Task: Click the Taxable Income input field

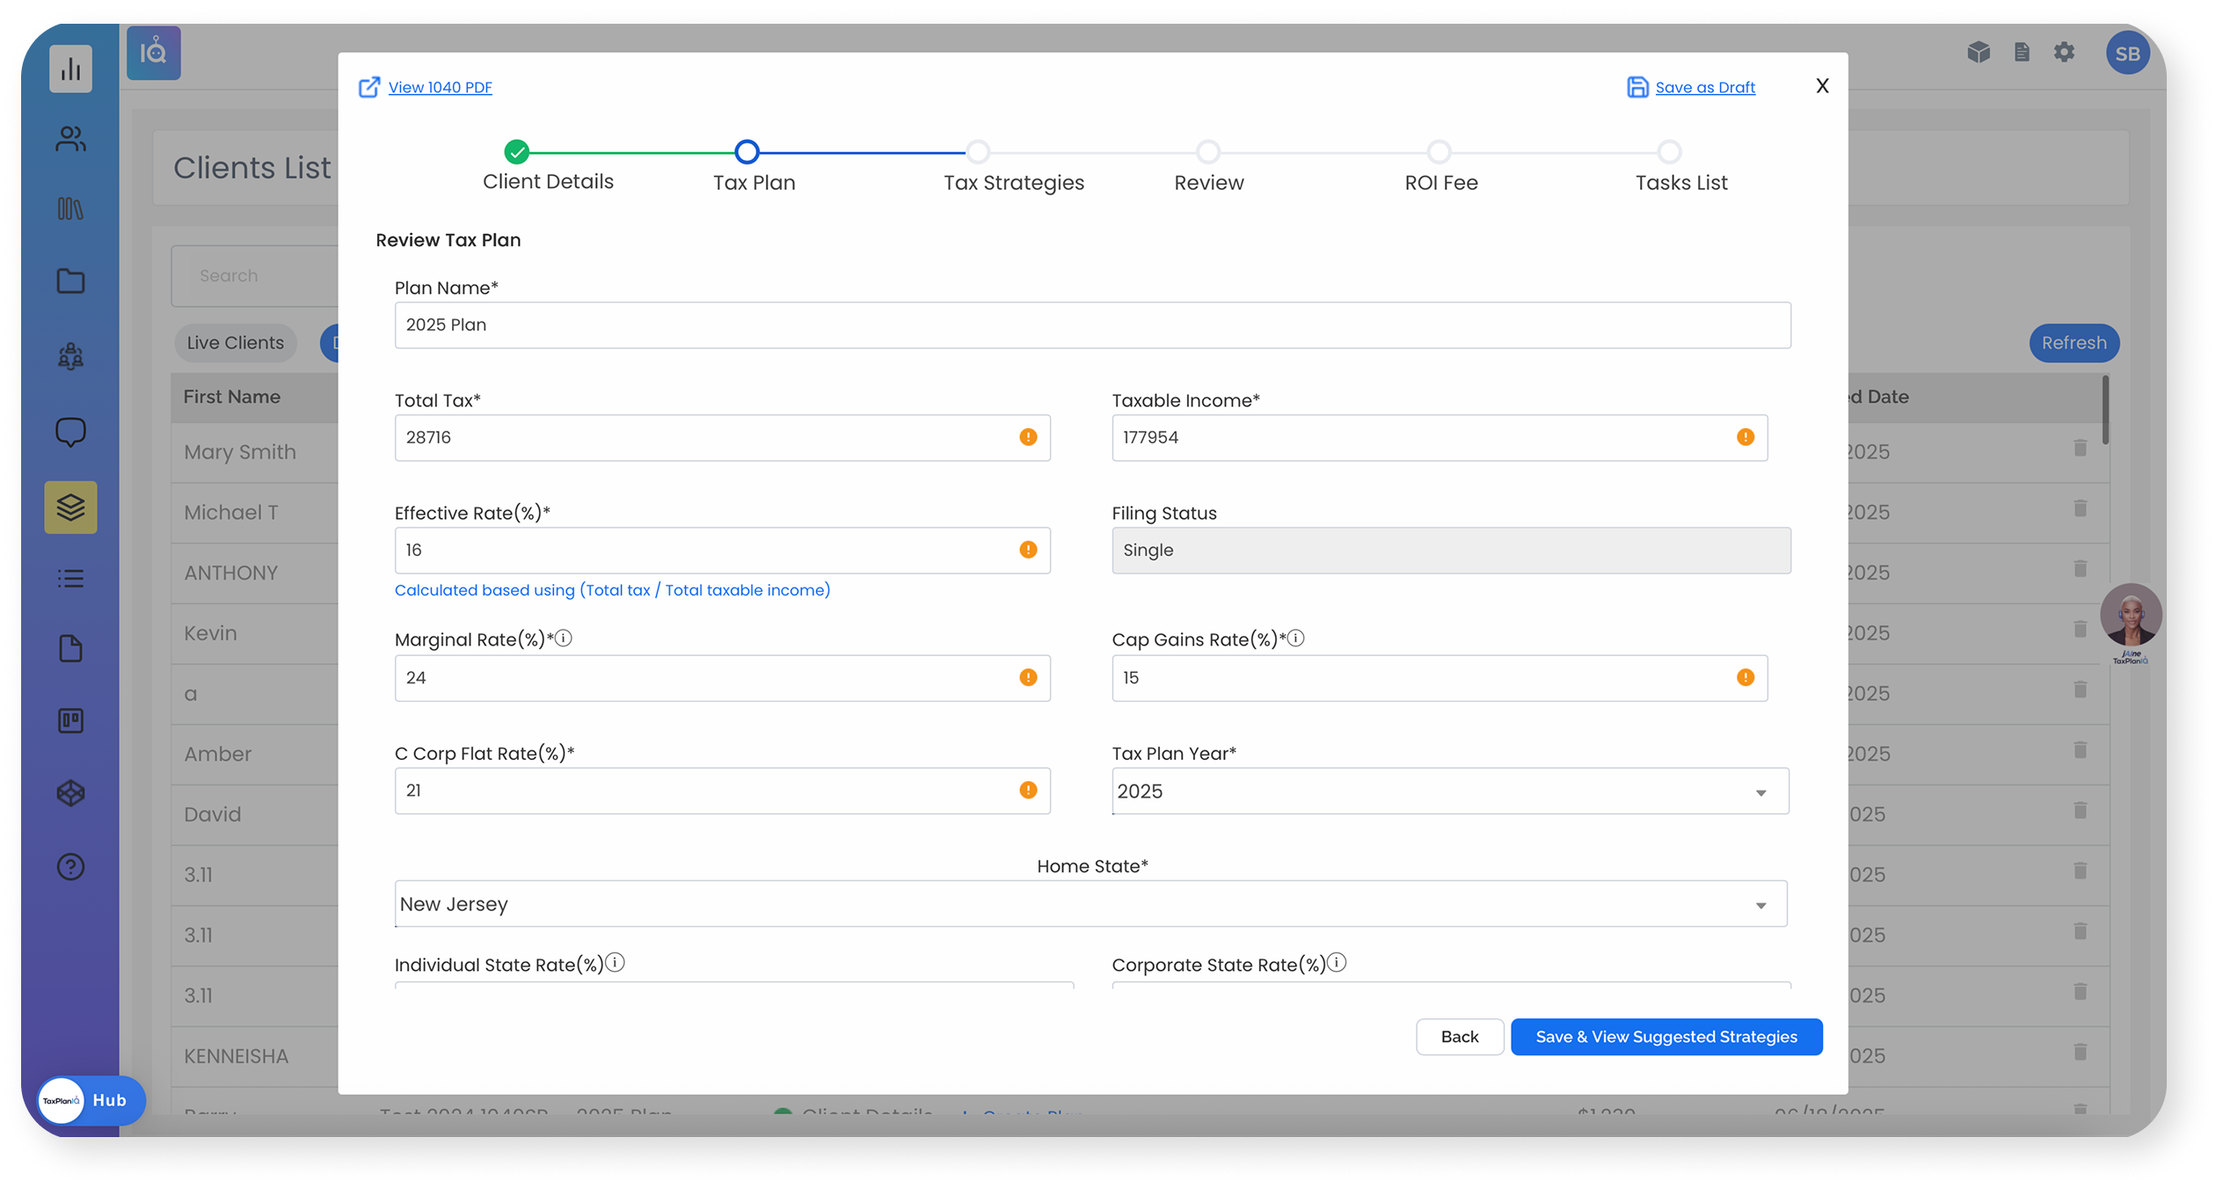Action: pyautogui.click(x=1440, y=438)
